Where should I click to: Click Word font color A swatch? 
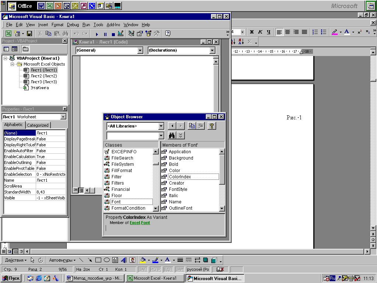pyautogui.click(x=347, y=32)
